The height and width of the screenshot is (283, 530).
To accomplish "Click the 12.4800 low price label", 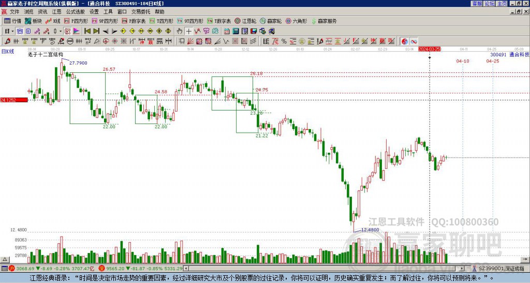I will pos(370,230).
